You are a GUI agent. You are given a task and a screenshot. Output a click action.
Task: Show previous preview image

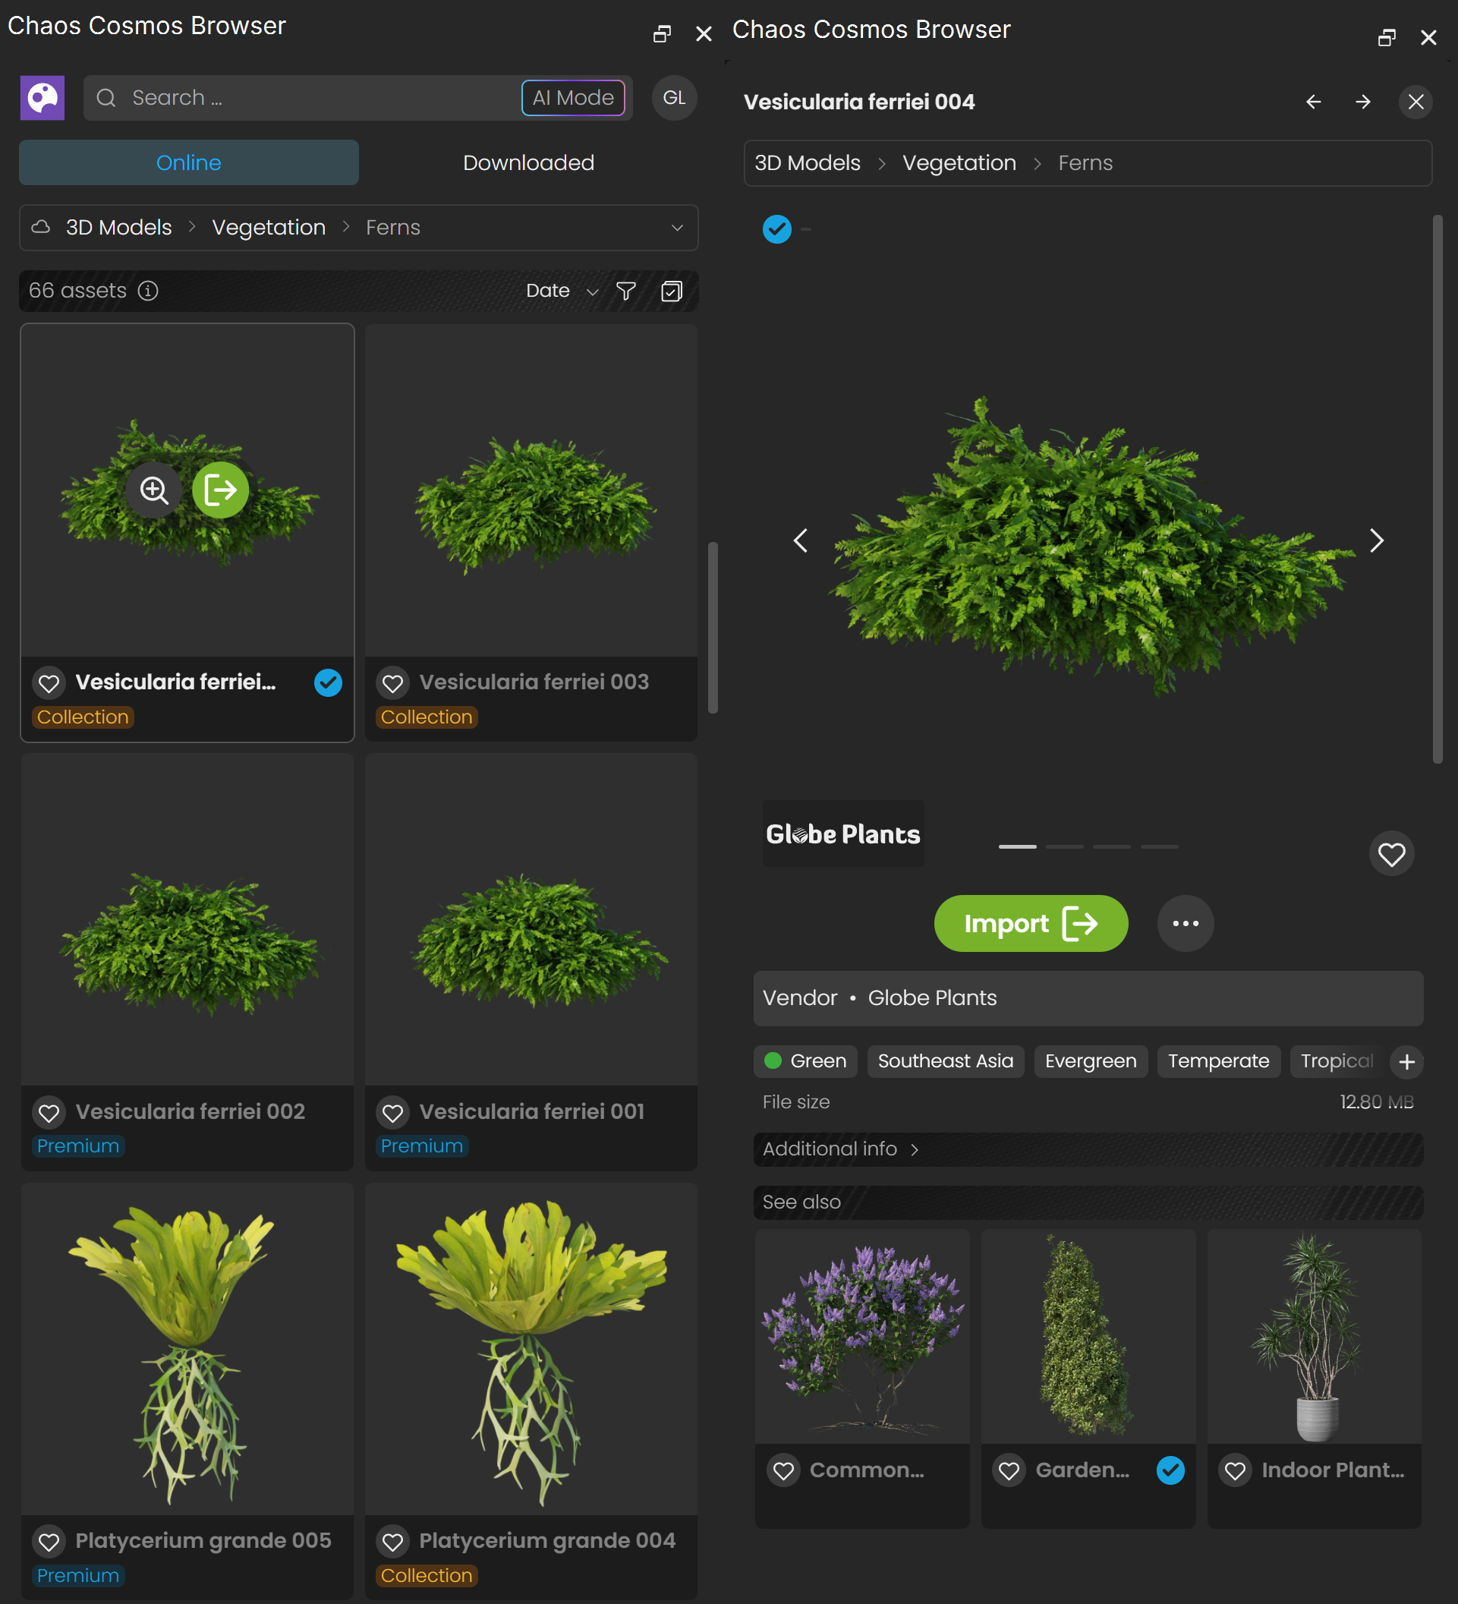tap(801, 541)
